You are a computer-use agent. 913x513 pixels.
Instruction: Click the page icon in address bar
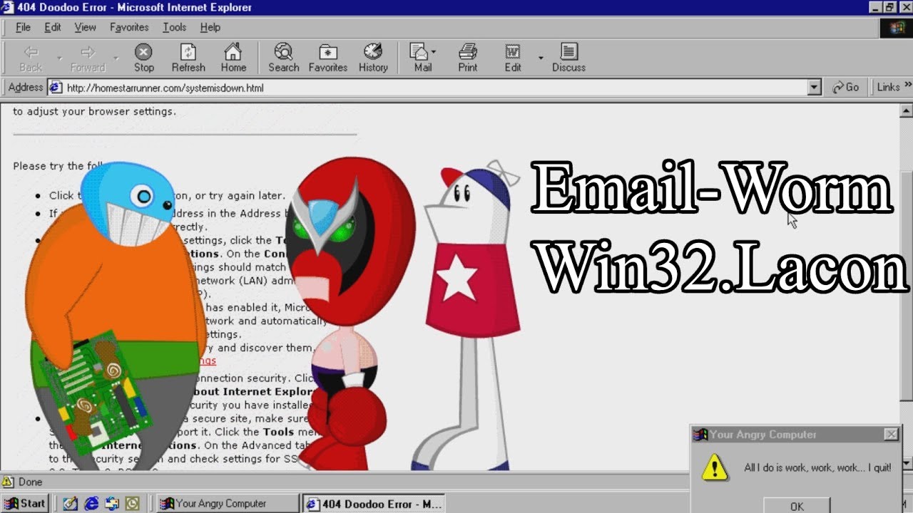coord(55,88)
